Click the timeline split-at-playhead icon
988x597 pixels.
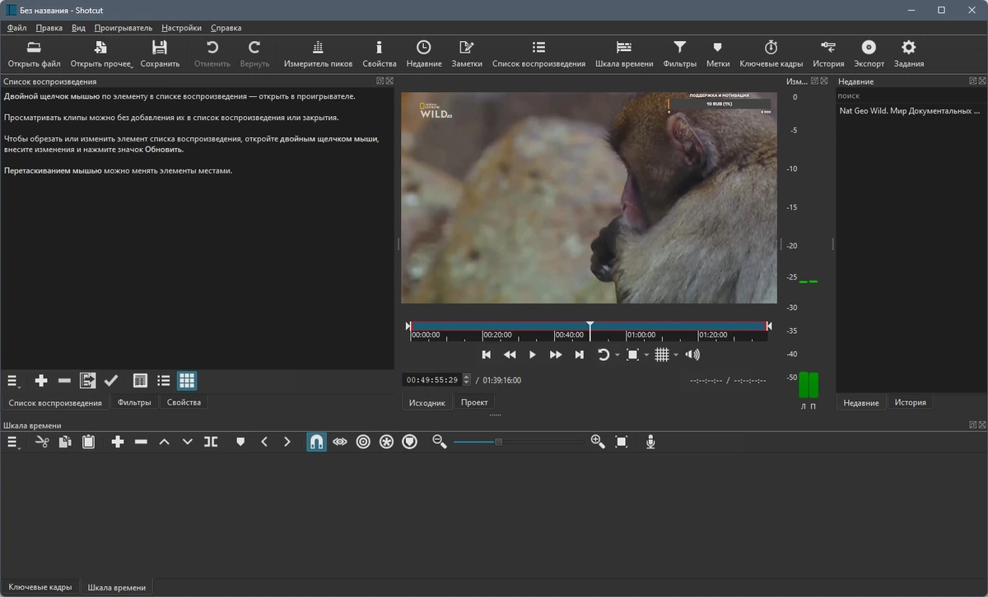click(x=211, y=442)
